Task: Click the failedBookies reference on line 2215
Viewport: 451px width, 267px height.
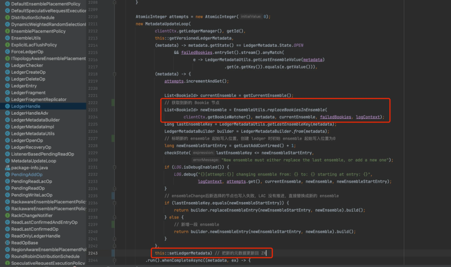Action: coord(196,53)
